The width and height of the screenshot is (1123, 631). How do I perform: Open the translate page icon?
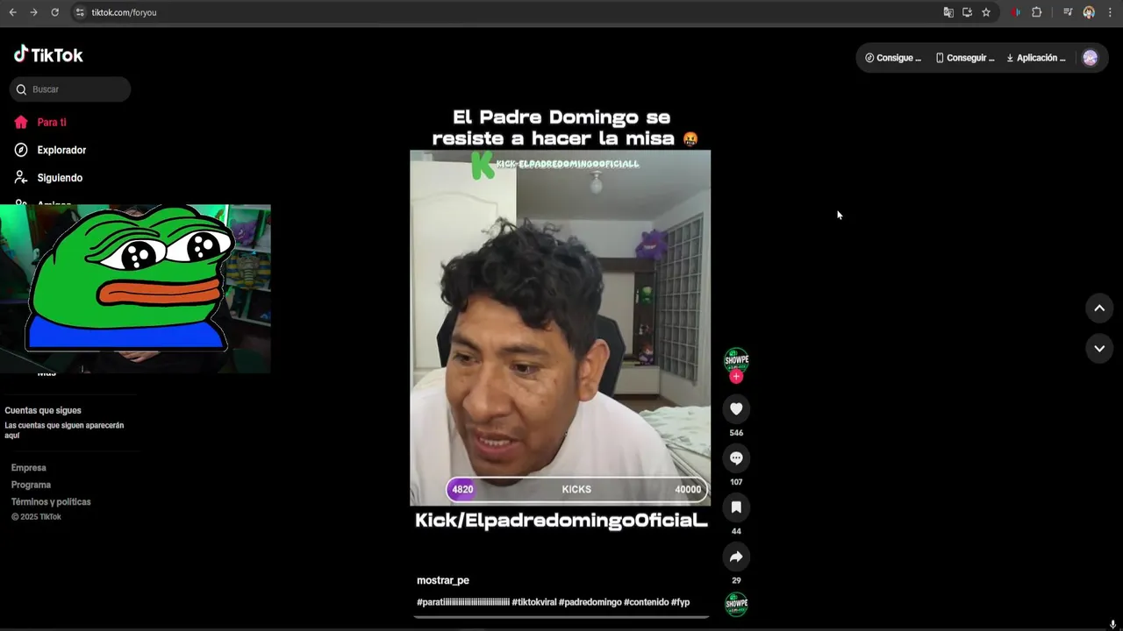tap(948, 12)
